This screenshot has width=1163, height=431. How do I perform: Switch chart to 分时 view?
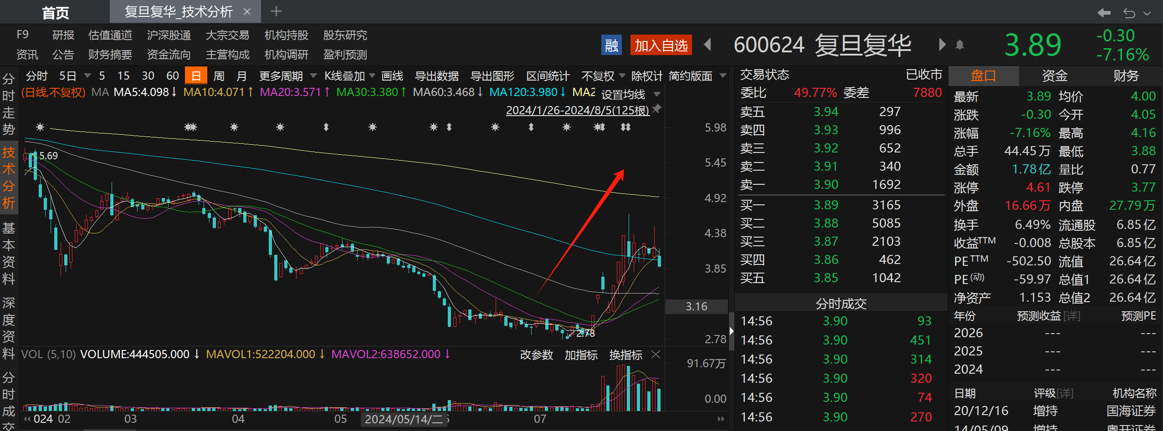tap(36, 76)
